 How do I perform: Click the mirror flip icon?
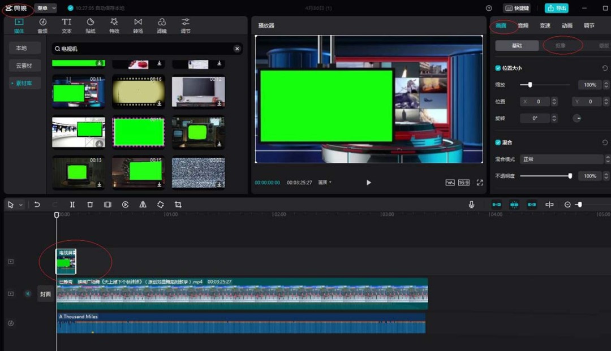click(x=143, y=205)
